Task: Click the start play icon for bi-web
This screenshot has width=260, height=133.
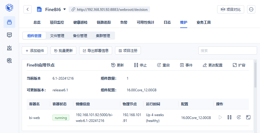Action: pyautogui.click(x=220, y=117)
